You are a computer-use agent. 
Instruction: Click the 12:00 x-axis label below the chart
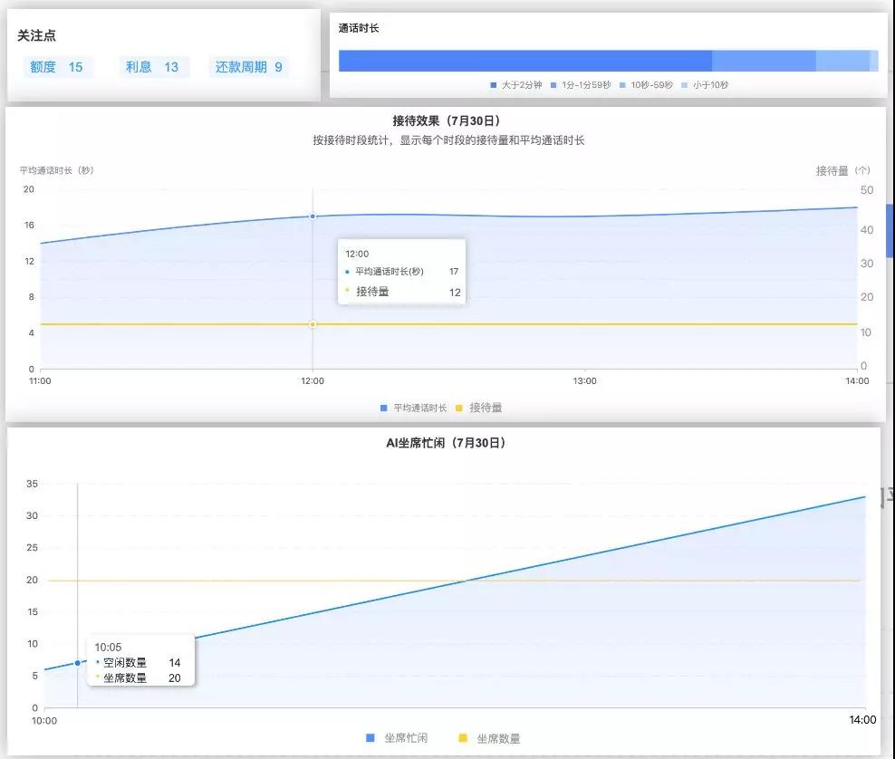click(x=313, y=380)
